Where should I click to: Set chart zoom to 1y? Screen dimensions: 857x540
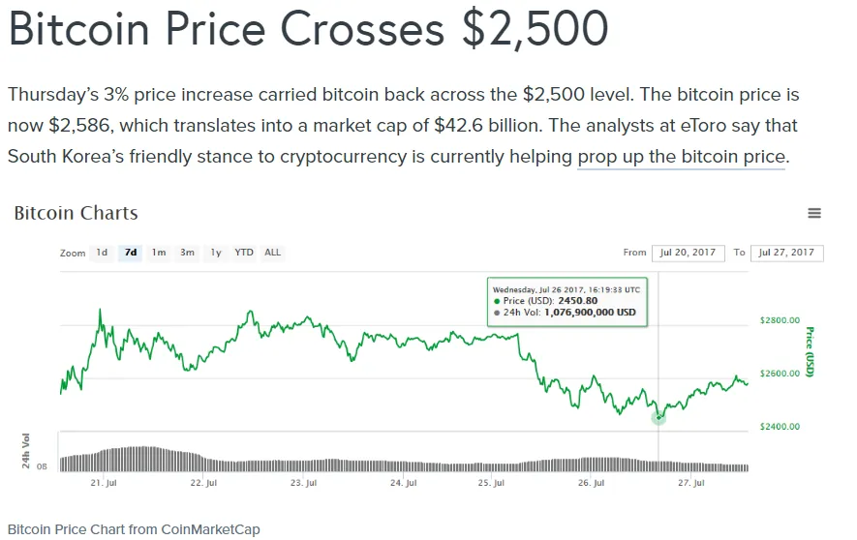click(216, 253)
